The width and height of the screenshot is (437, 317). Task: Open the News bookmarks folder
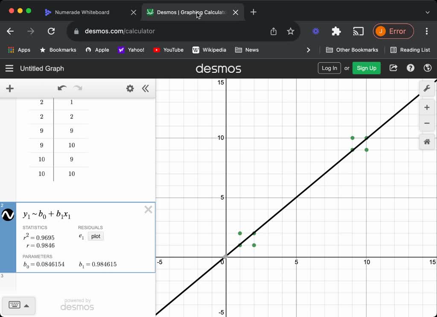pos(247,50)
